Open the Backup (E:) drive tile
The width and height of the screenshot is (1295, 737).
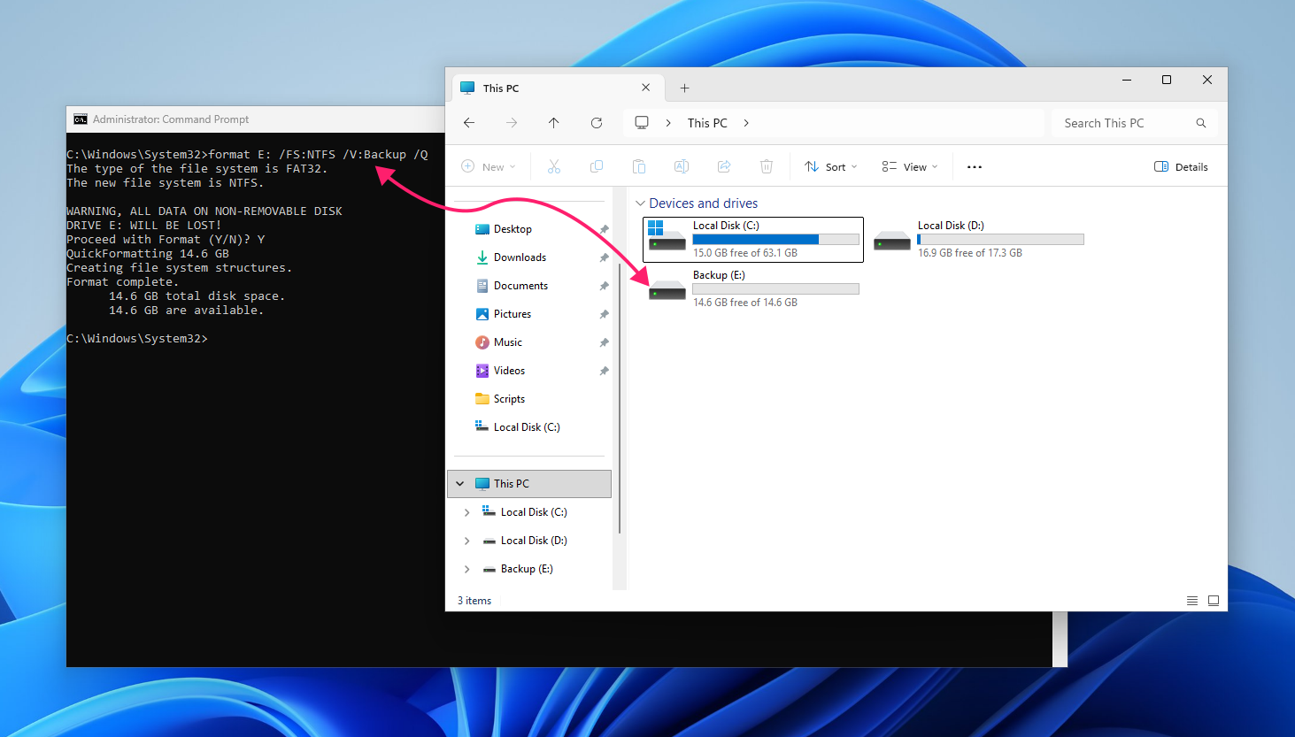[753, 288]
